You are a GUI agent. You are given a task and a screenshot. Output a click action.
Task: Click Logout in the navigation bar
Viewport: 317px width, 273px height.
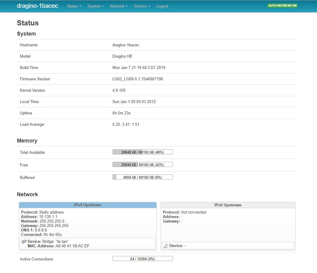tap(162, 6)
